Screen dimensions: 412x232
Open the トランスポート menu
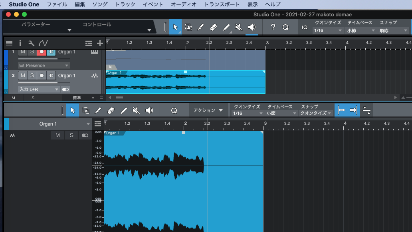point(222,4)
